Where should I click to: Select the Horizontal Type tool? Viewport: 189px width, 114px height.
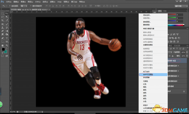click(x=7, y=38)
